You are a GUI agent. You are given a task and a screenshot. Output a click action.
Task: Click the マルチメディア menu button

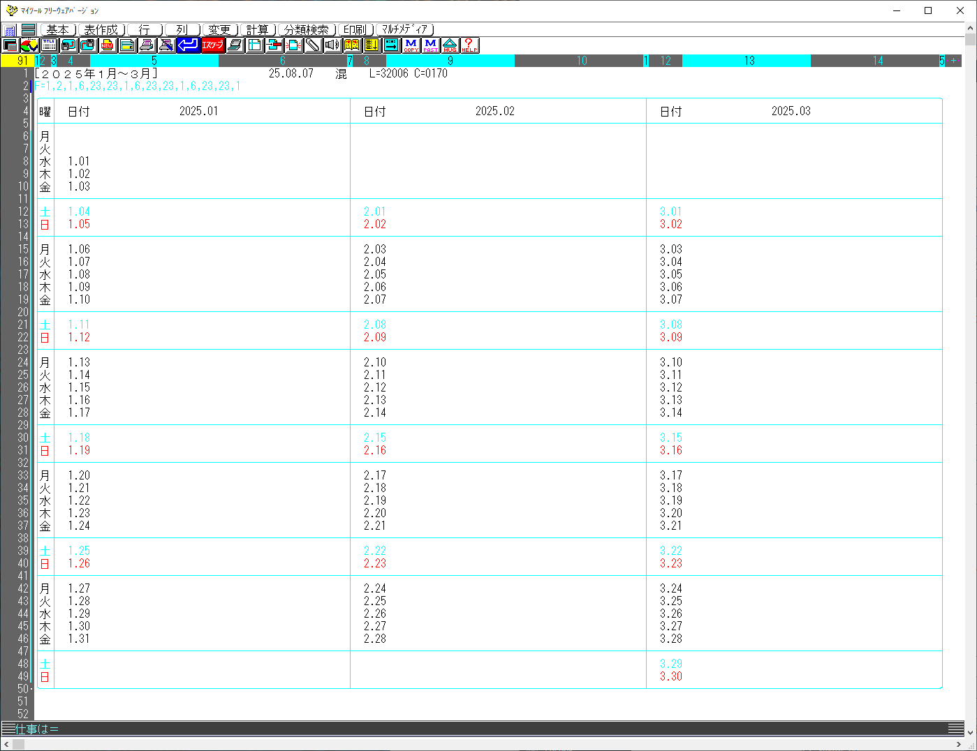click(x=405, y=29)
